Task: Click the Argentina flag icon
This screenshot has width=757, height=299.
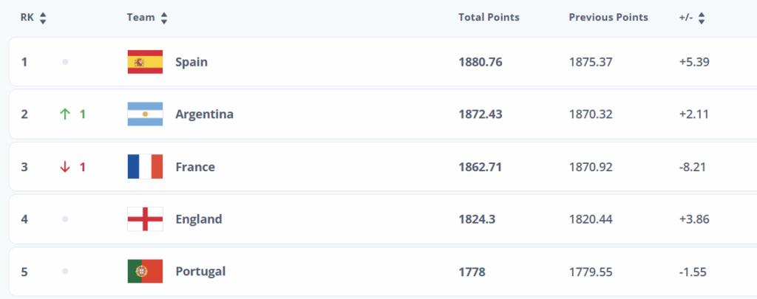Action: (x=145, y=114)
